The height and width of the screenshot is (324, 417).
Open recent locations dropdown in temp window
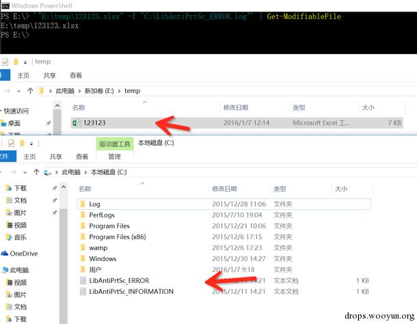[18, 91]
